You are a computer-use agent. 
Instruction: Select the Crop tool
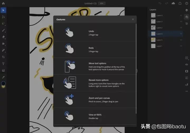click(3, 57)
